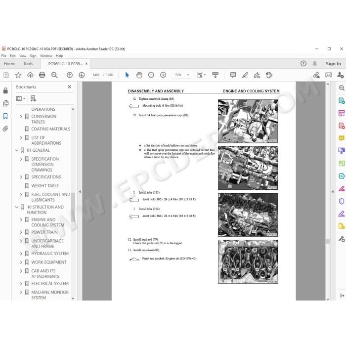The height and width of the screenshot is (346, 346).
Task: Toggle the Bookmarks panel icon
Action: tap(5, 116)
